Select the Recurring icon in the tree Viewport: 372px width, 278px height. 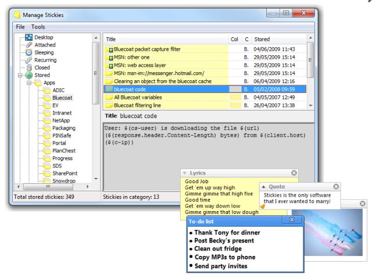point(28,60)
